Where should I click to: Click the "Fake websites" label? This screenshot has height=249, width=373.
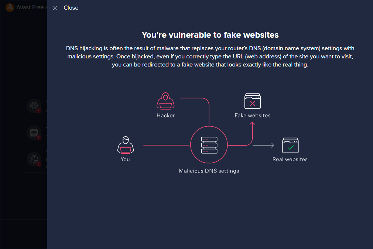coord(252,116)
